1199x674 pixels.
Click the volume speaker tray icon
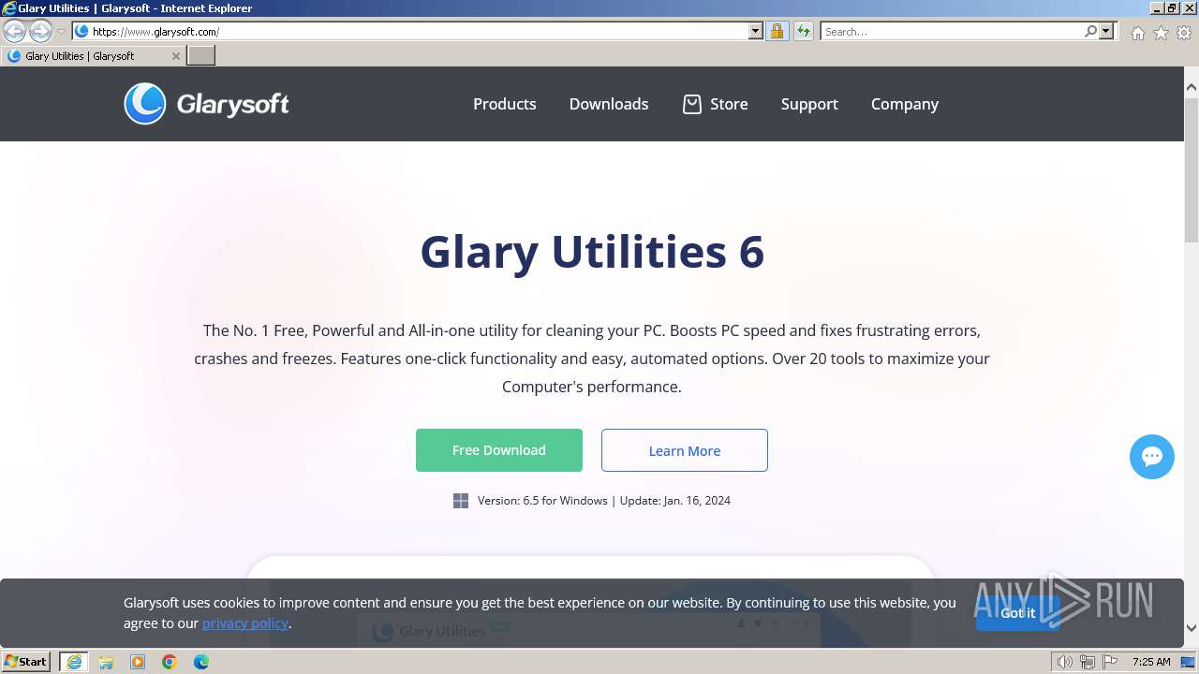click(1064, 662)
